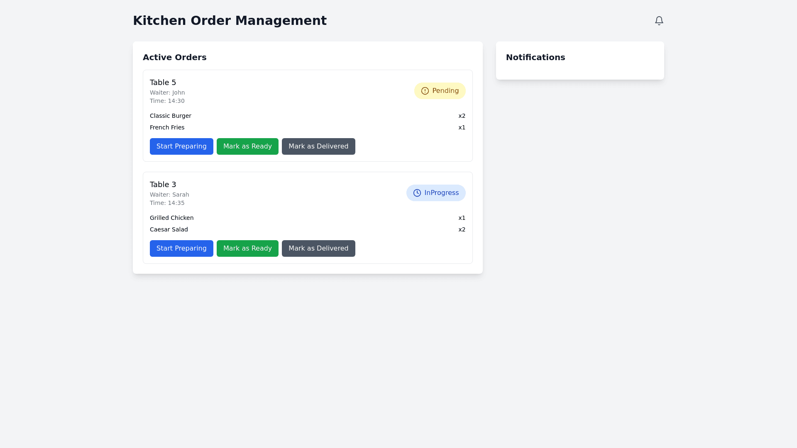Mark Table 5 order as delivered
The height and width of the screenshot is (448, 797).
coord(318,146)
